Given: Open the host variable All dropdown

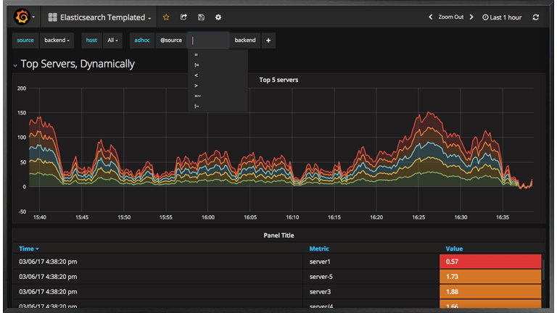Looking at the screenshot, I should (x=112, y=41).
